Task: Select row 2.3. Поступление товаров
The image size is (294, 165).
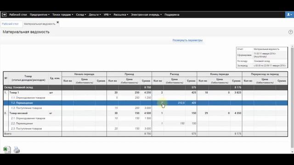Action: click(146, 128)
